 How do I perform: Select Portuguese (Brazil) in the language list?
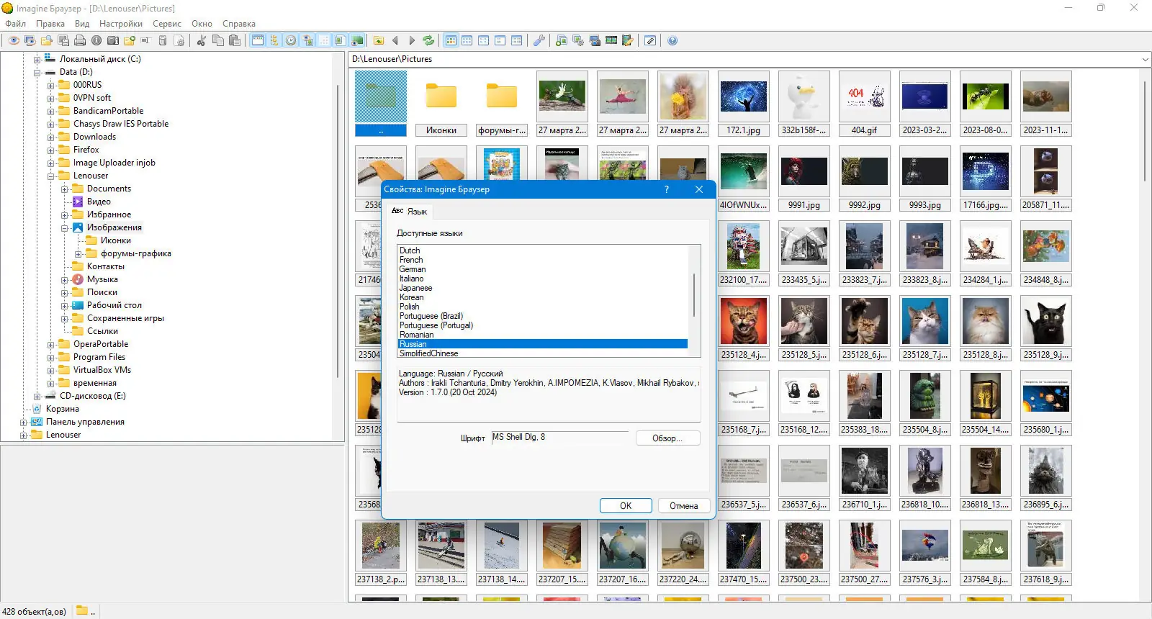[431, 316]
